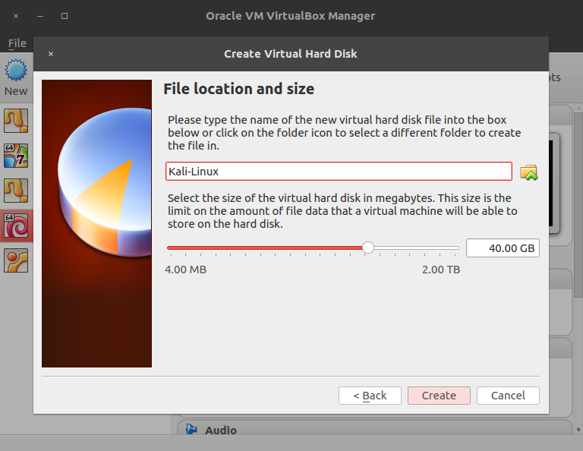
Task: Click the slider track near 2.00 TB
Action: click(454, 248)
